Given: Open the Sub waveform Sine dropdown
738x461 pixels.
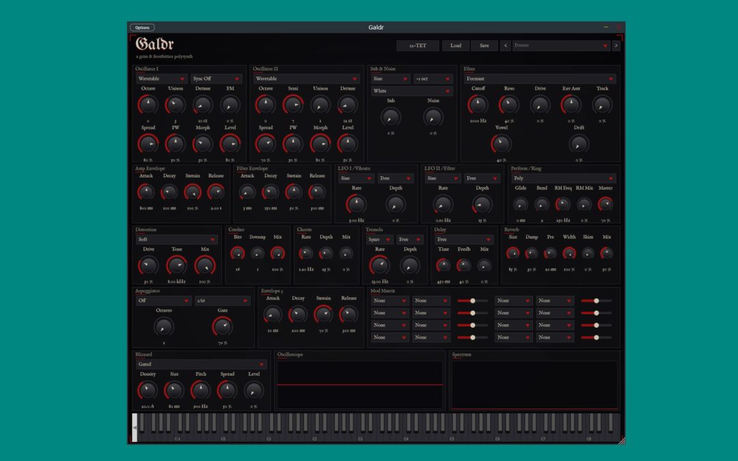Looking at the screenshot, I should (x=391, y=79).
